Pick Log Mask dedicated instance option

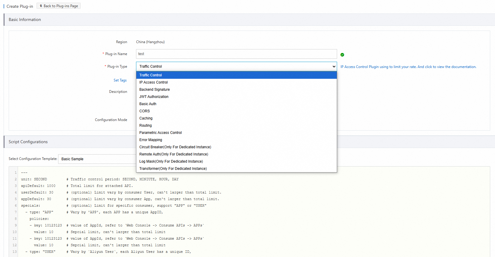coord(171,161)
